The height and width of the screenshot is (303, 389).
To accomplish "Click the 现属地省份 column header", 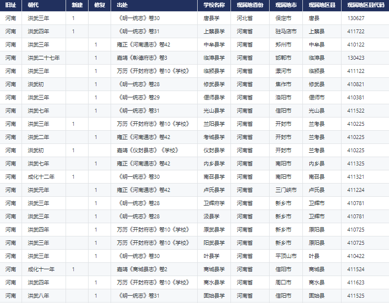I will coord(250,5).
